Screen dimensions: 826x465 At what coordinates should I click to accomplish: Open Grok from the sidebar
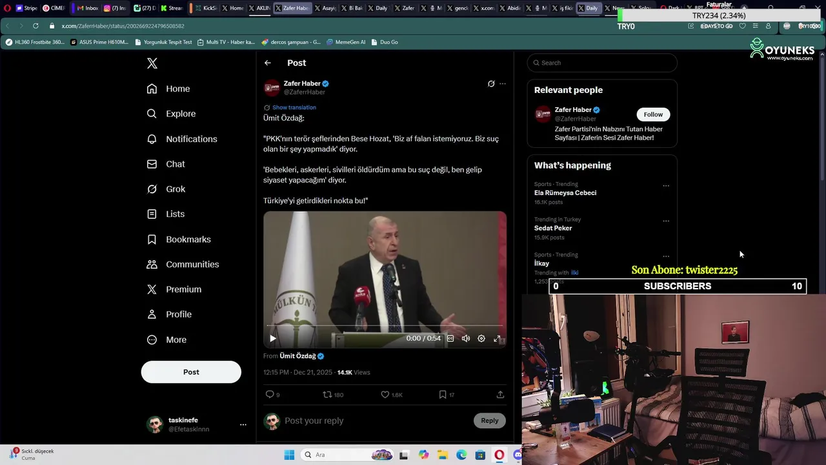click(x=166, y=189)
